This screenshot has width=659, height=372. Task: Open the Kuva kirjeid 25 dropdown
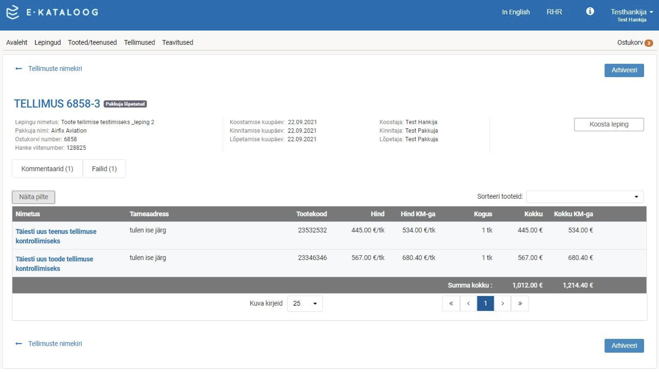(304, 303)
